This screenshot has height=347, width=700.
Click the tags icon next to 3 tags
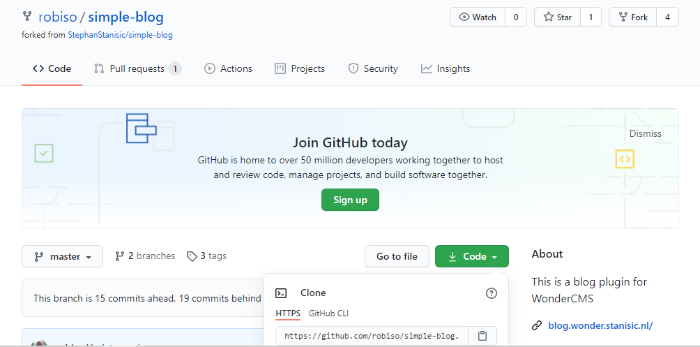tap(192, 256)
